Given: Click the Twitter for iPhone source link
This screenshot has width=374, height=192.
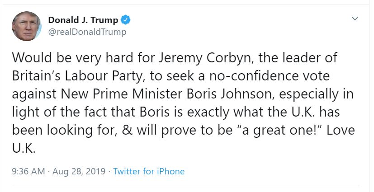Looking at the screenshot, I should click(x=149, y=171).
